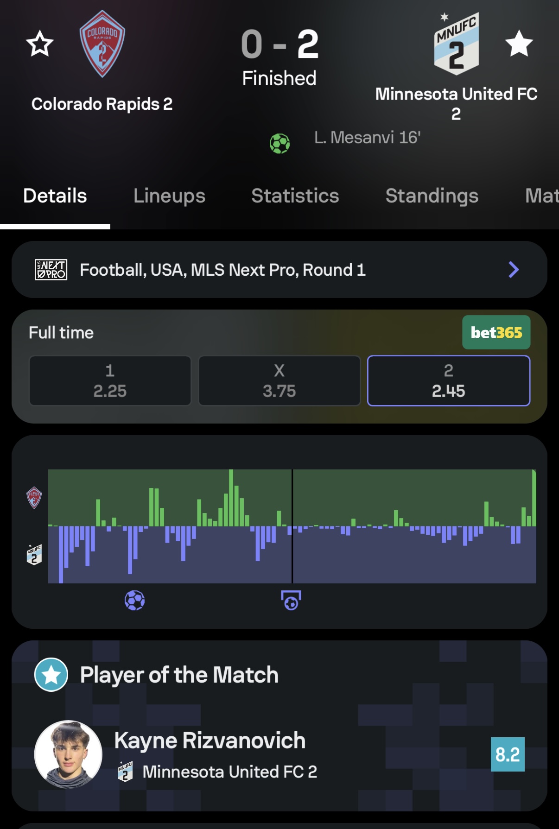
Task: Unfavorite Minnesota United FC 2 filled star
Action: pyautogui.click(x=519, y=44)
